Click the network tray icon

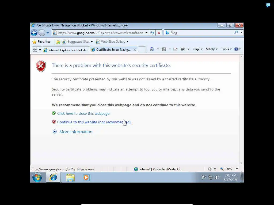[x=211, y=178]
